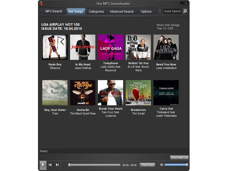
Task: Click the 00:00 / 00:00 time display
Action: [x=130, y=165]
